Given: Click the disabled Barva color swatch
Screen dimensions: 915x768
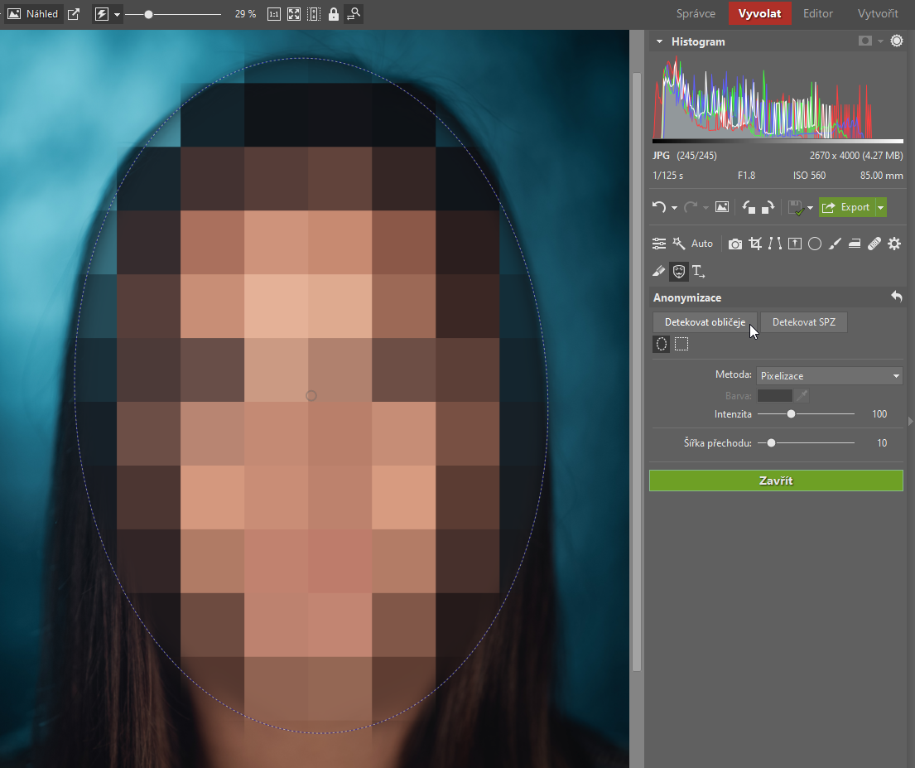Looking at the screenshot, I should (x=774, y=396).
